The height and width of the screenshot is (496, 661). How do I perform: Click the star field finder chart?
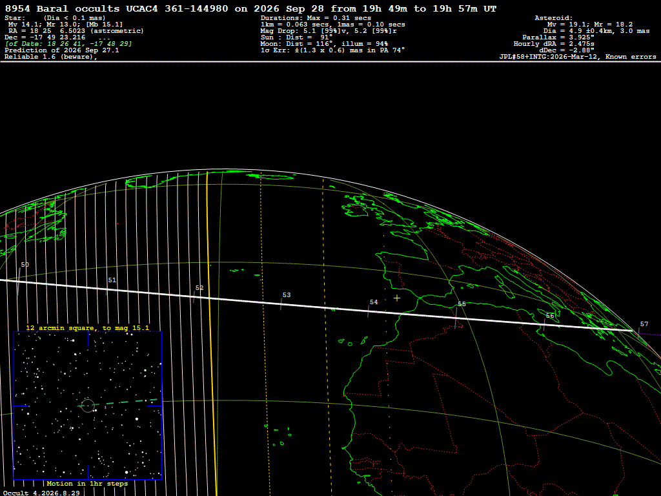coord(88,406)
